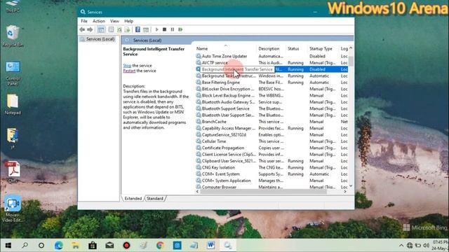Switch to the Extended tab
The width and height of the screenshot is (449, 252).
[133, 198]
